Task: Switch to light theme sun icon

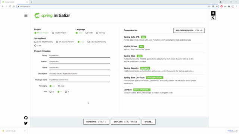Action: [x=213, y=13]
